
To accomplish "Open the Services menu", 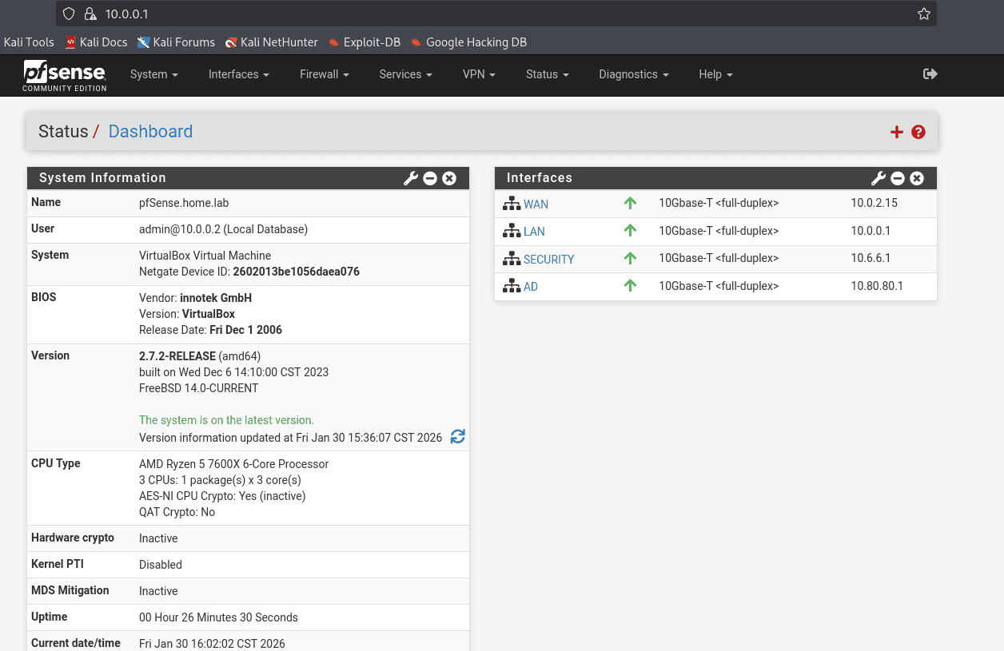I will coord(405,74).
